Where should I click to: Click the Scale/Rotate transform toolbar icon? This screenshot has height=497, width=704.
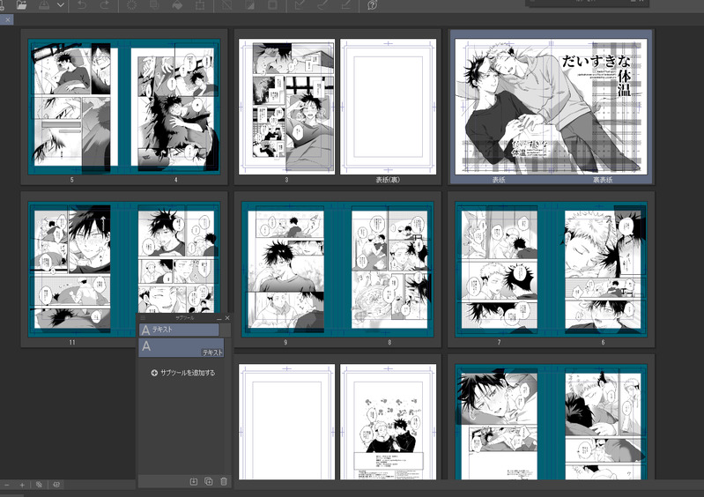pyautogui.click(x=200, y=5)
